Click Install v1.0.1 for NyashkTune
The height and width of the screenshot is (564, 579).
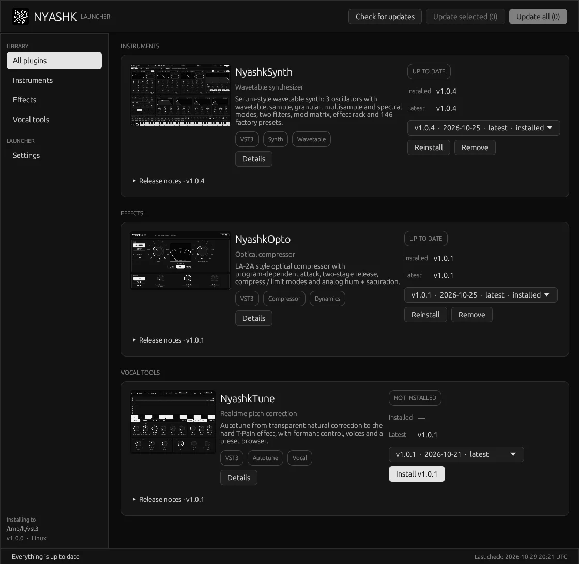point(417,474)
